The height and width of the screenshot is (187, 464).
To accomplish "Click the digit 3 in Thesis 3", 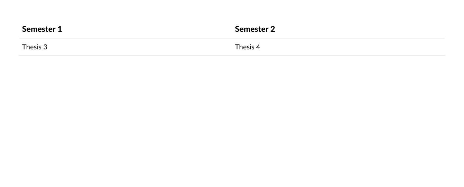I will point(45,47).
